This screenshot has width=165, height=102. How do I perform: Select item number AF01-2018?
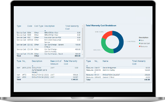26,68
